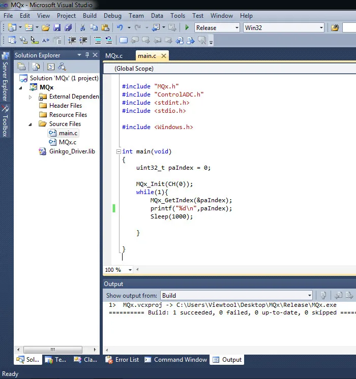Click View Class Diagram icon in Solution Explorer
This screenshot has height=379, width=356.
[62, 67]
